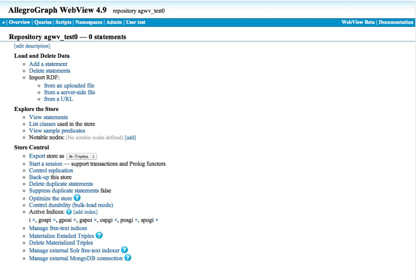This screenshot has width=416, height=280.
Task: Import RDF from a server-side file
Action: click(70, 92)
